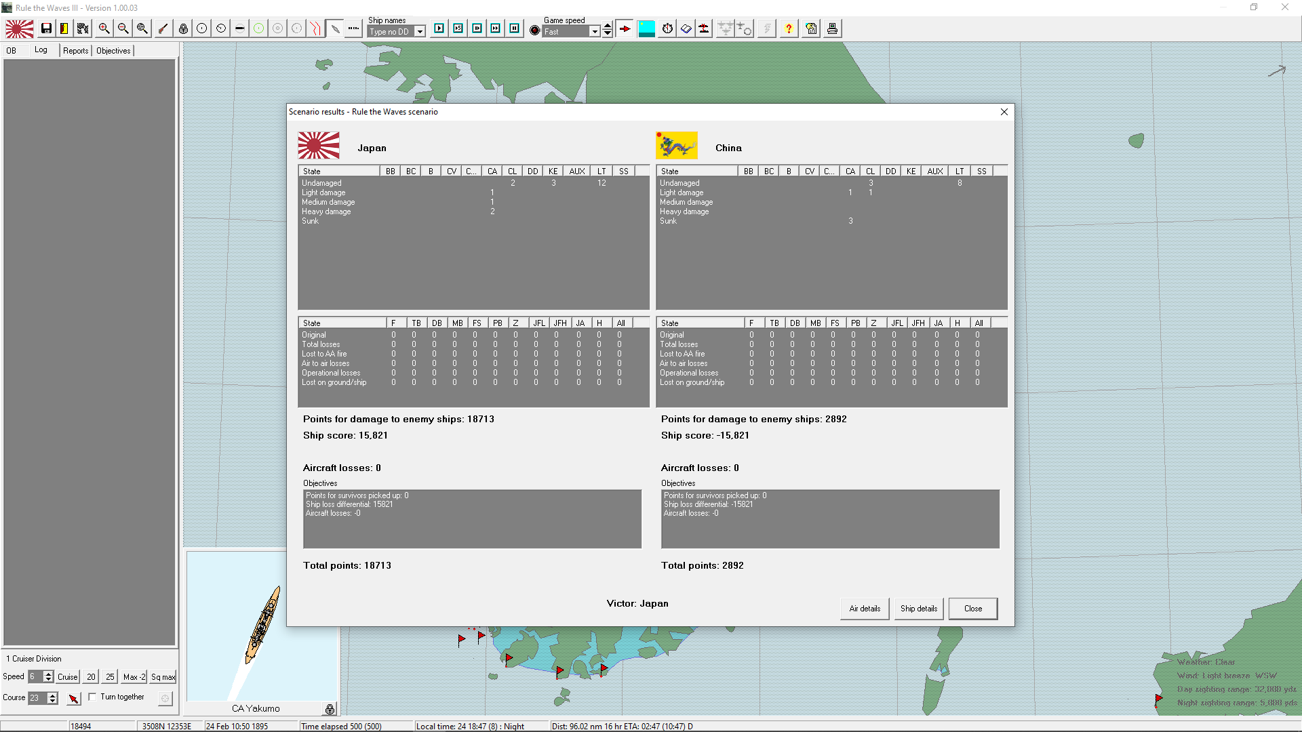Click the green range circle toolbar icon
Viewport: 1302px width, 732px height.
tap(258, 28)
